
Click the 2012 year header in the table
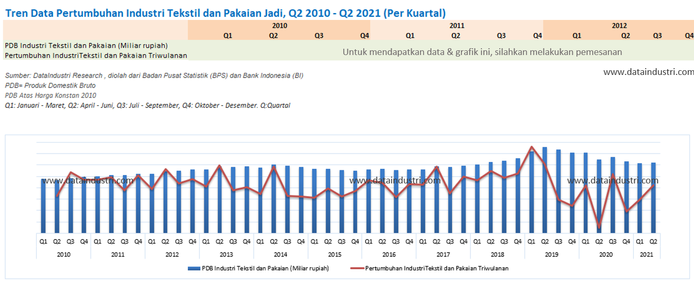(619, 26)
